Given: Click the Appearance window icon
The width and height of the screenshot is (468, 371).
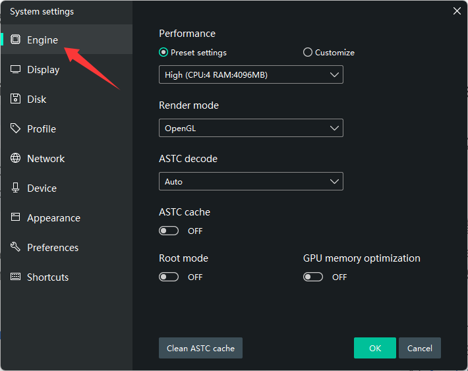Looking at the screenshot, I should click(x=15, y=217).
